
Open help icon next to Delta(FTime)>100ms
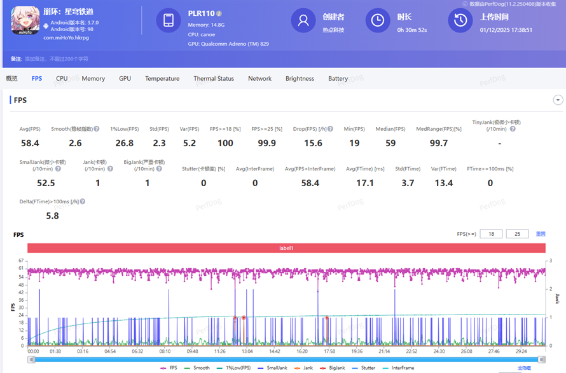[82, 201]
